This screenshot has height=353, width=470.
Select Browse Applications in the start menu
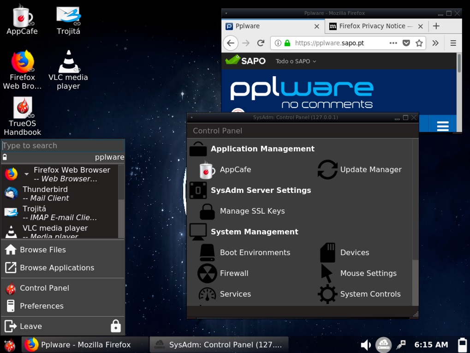[x=56, y=268]
